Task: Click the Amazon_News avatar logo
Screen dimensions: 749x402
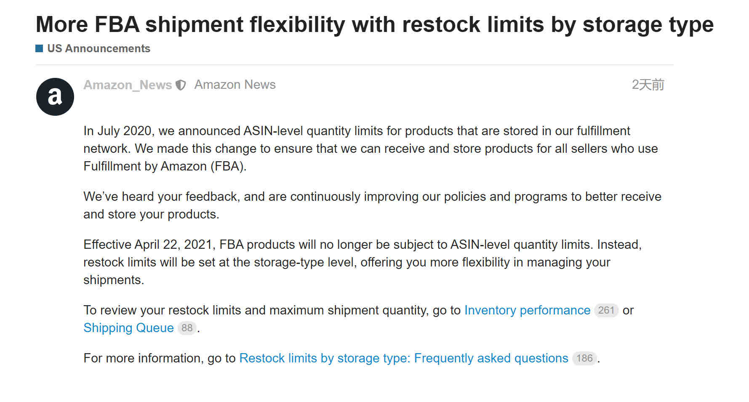Action: (x=55, y=97)
